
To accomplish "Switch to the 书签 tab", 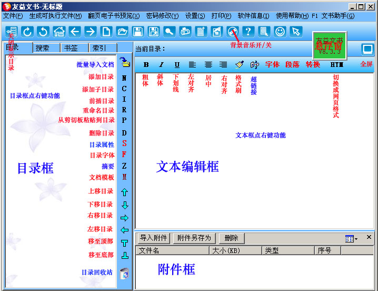I will pyautogui.click(x=71, y=48).
